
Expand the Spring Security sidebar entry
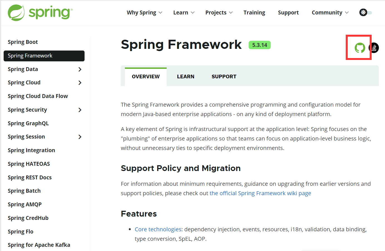[80, 110]
